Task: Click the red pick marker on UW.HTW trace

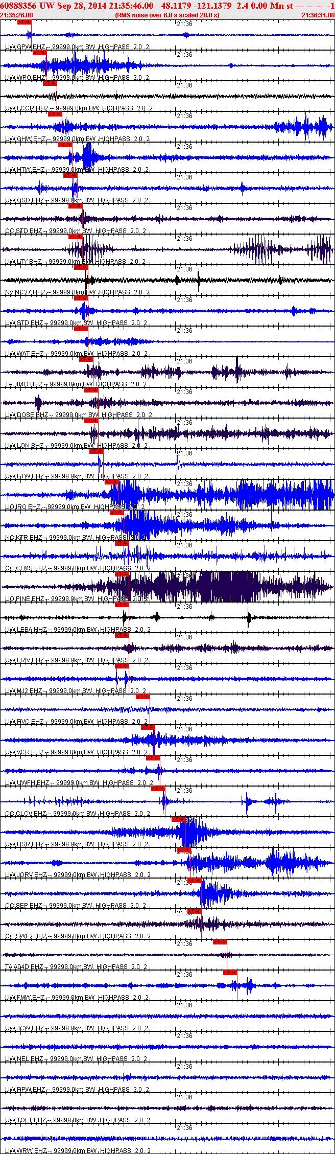Action: [x=65, y=145]
